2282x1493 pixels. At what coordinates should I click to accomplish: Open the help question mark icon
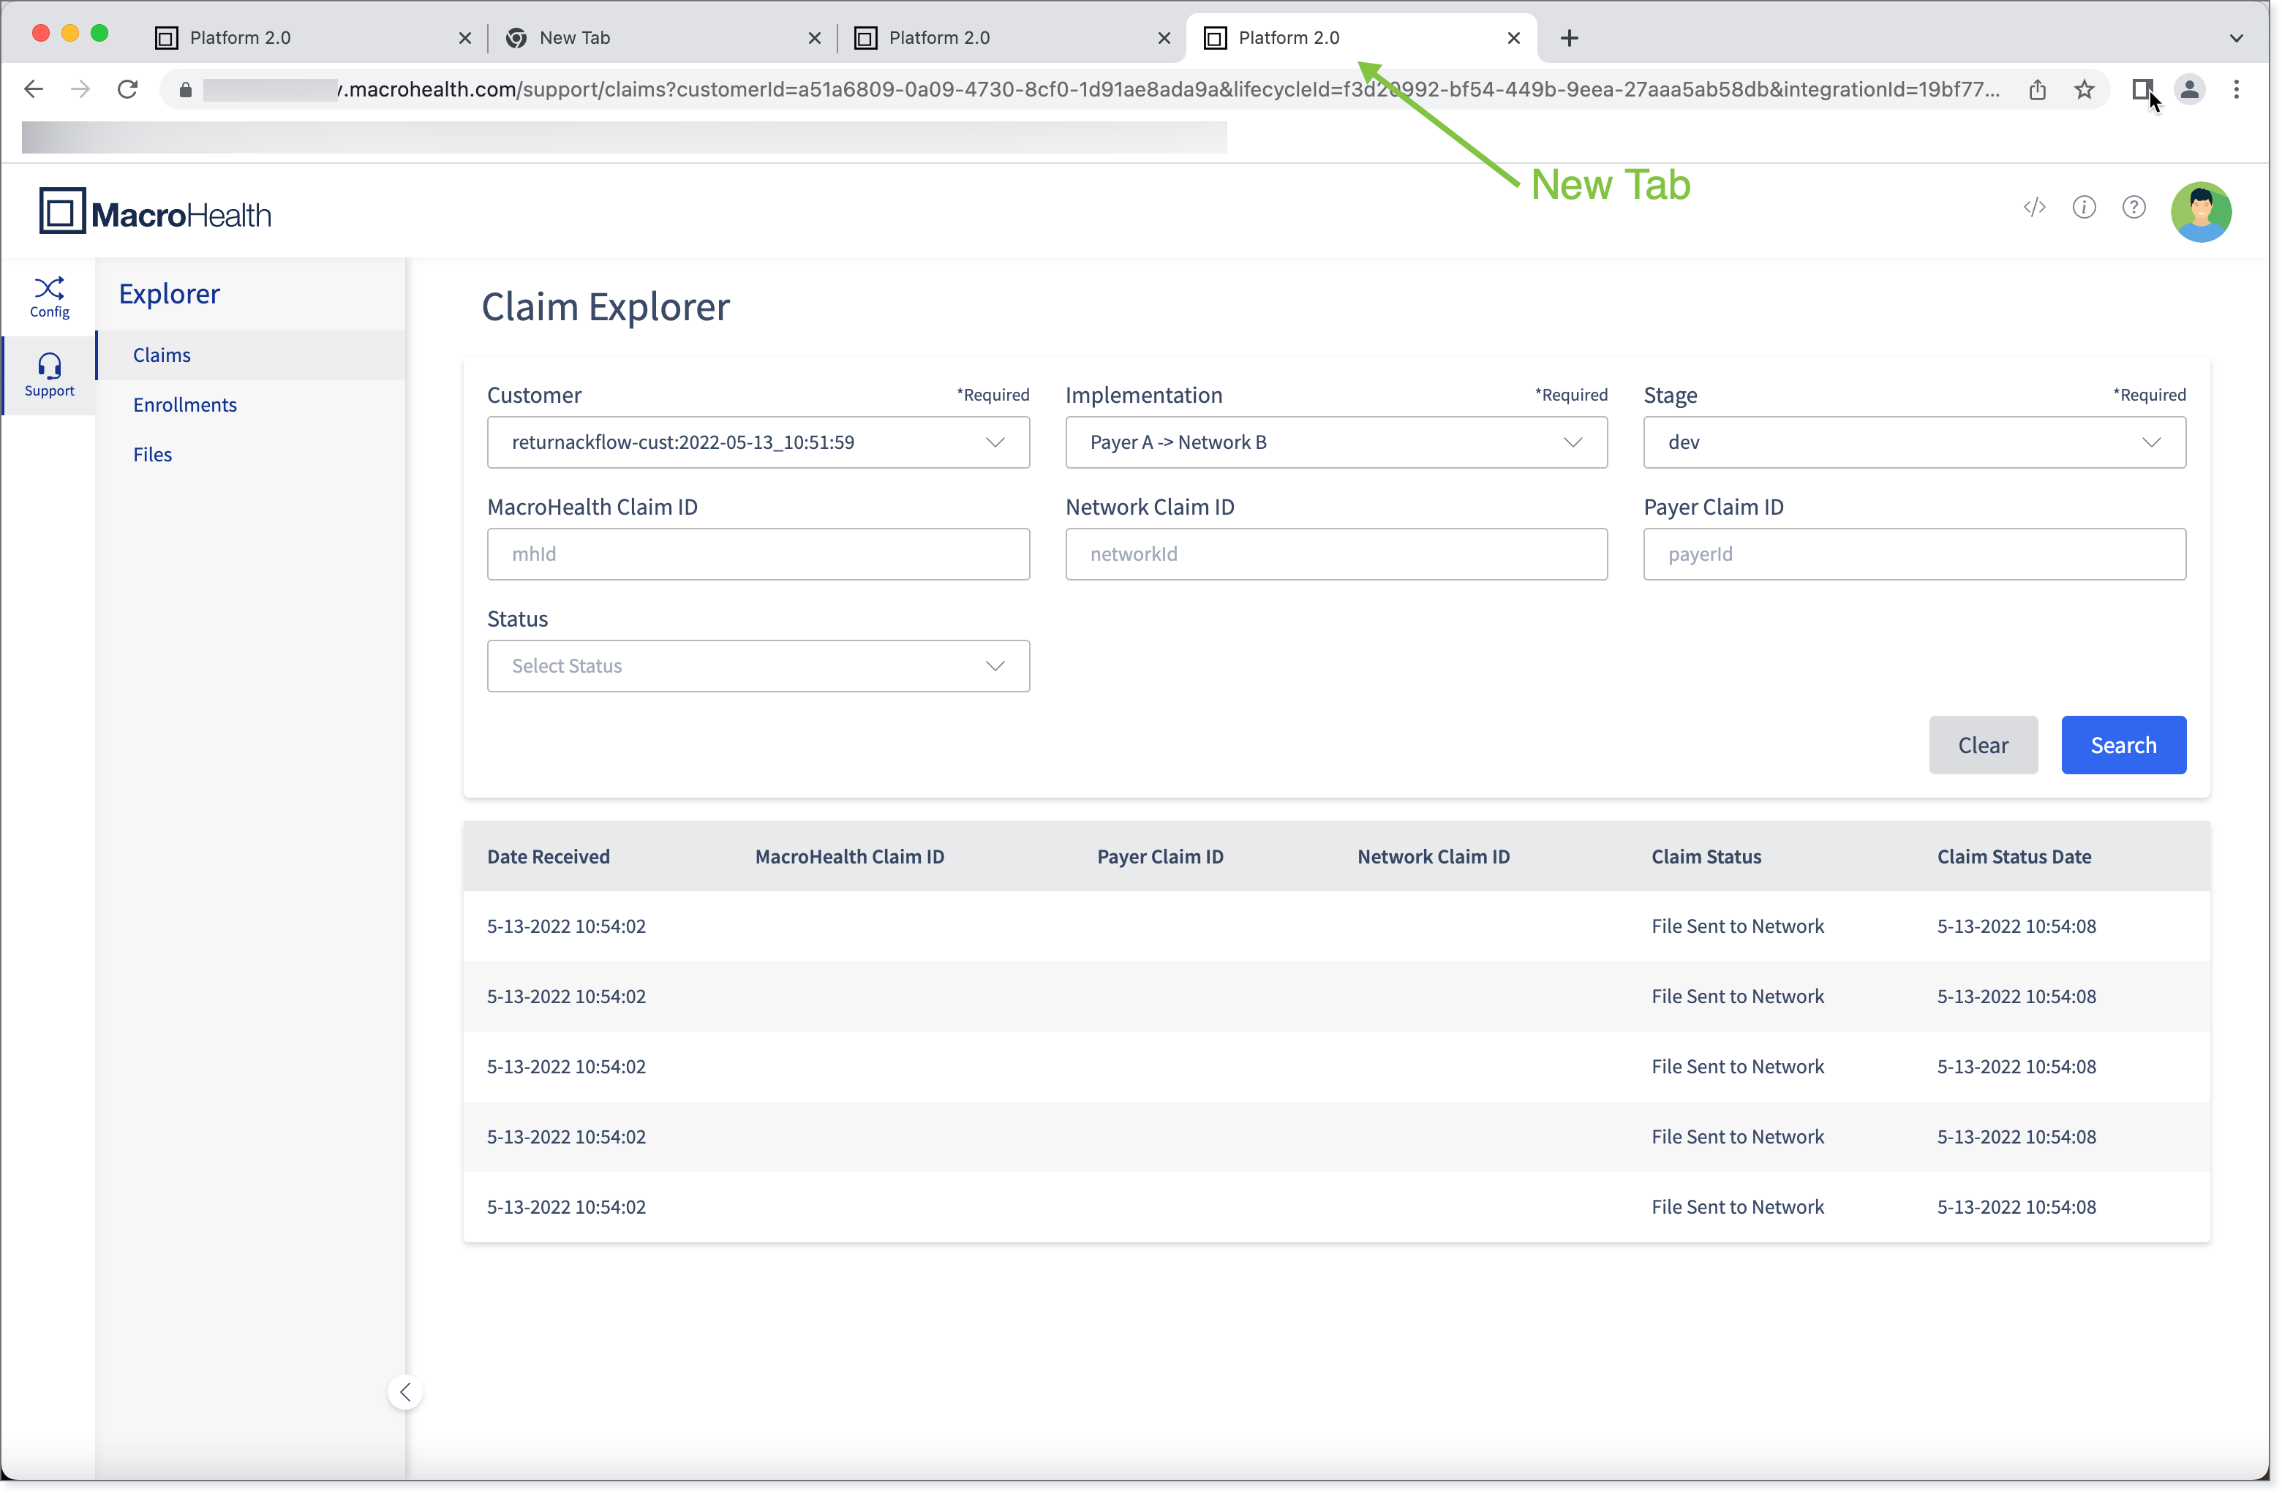[x=2134, y=207]
